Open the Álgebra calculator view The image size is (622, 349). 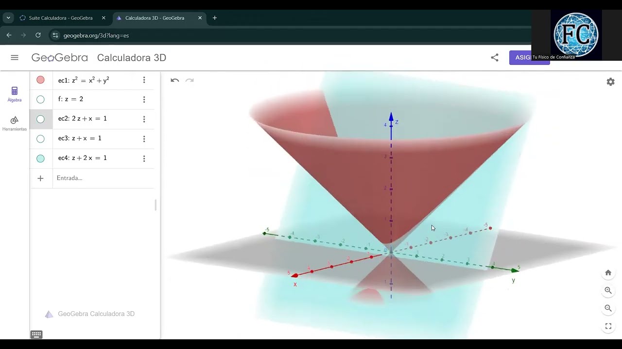tap(15, 94)
